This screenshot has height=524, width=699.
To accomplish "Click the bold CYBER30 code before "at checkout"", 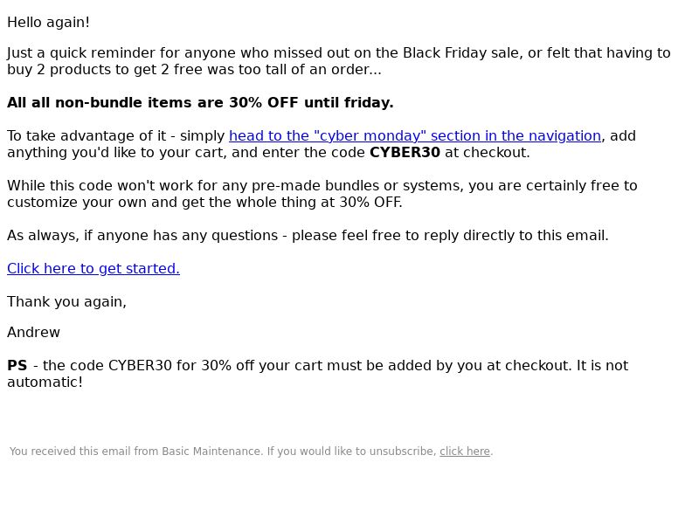I will [405, 152].
